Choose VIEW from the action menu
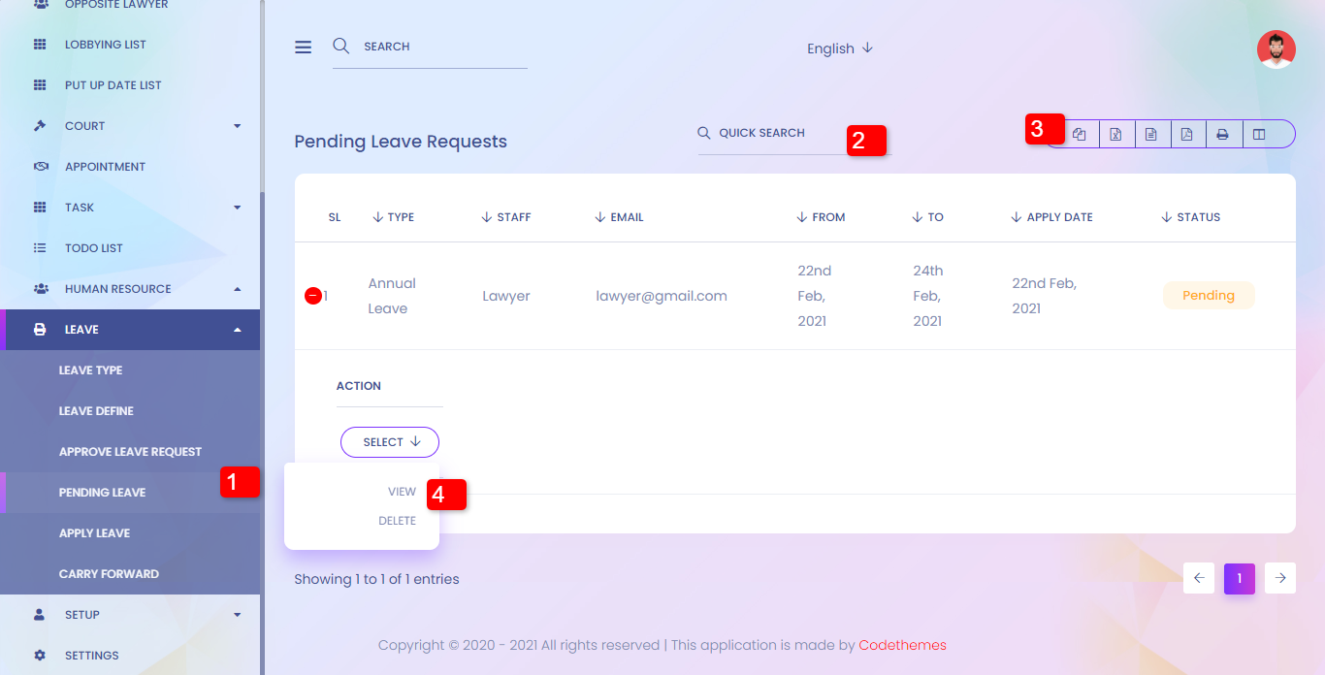The width and height of the screenshot is (1325, 675). click(402, 492)
